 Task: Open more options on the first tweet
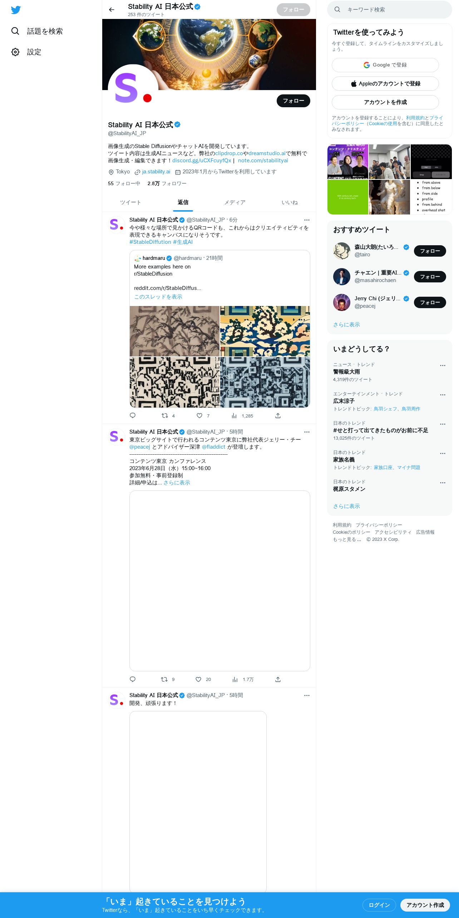pyautogui.click(x=307, y=220)
